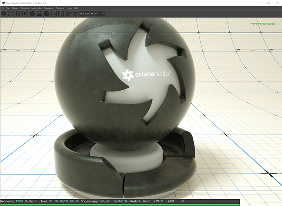The width and height of the screenshot is (282, 206).
Task: Click the Rendering: 100% status text
Action: pos(12,201)
